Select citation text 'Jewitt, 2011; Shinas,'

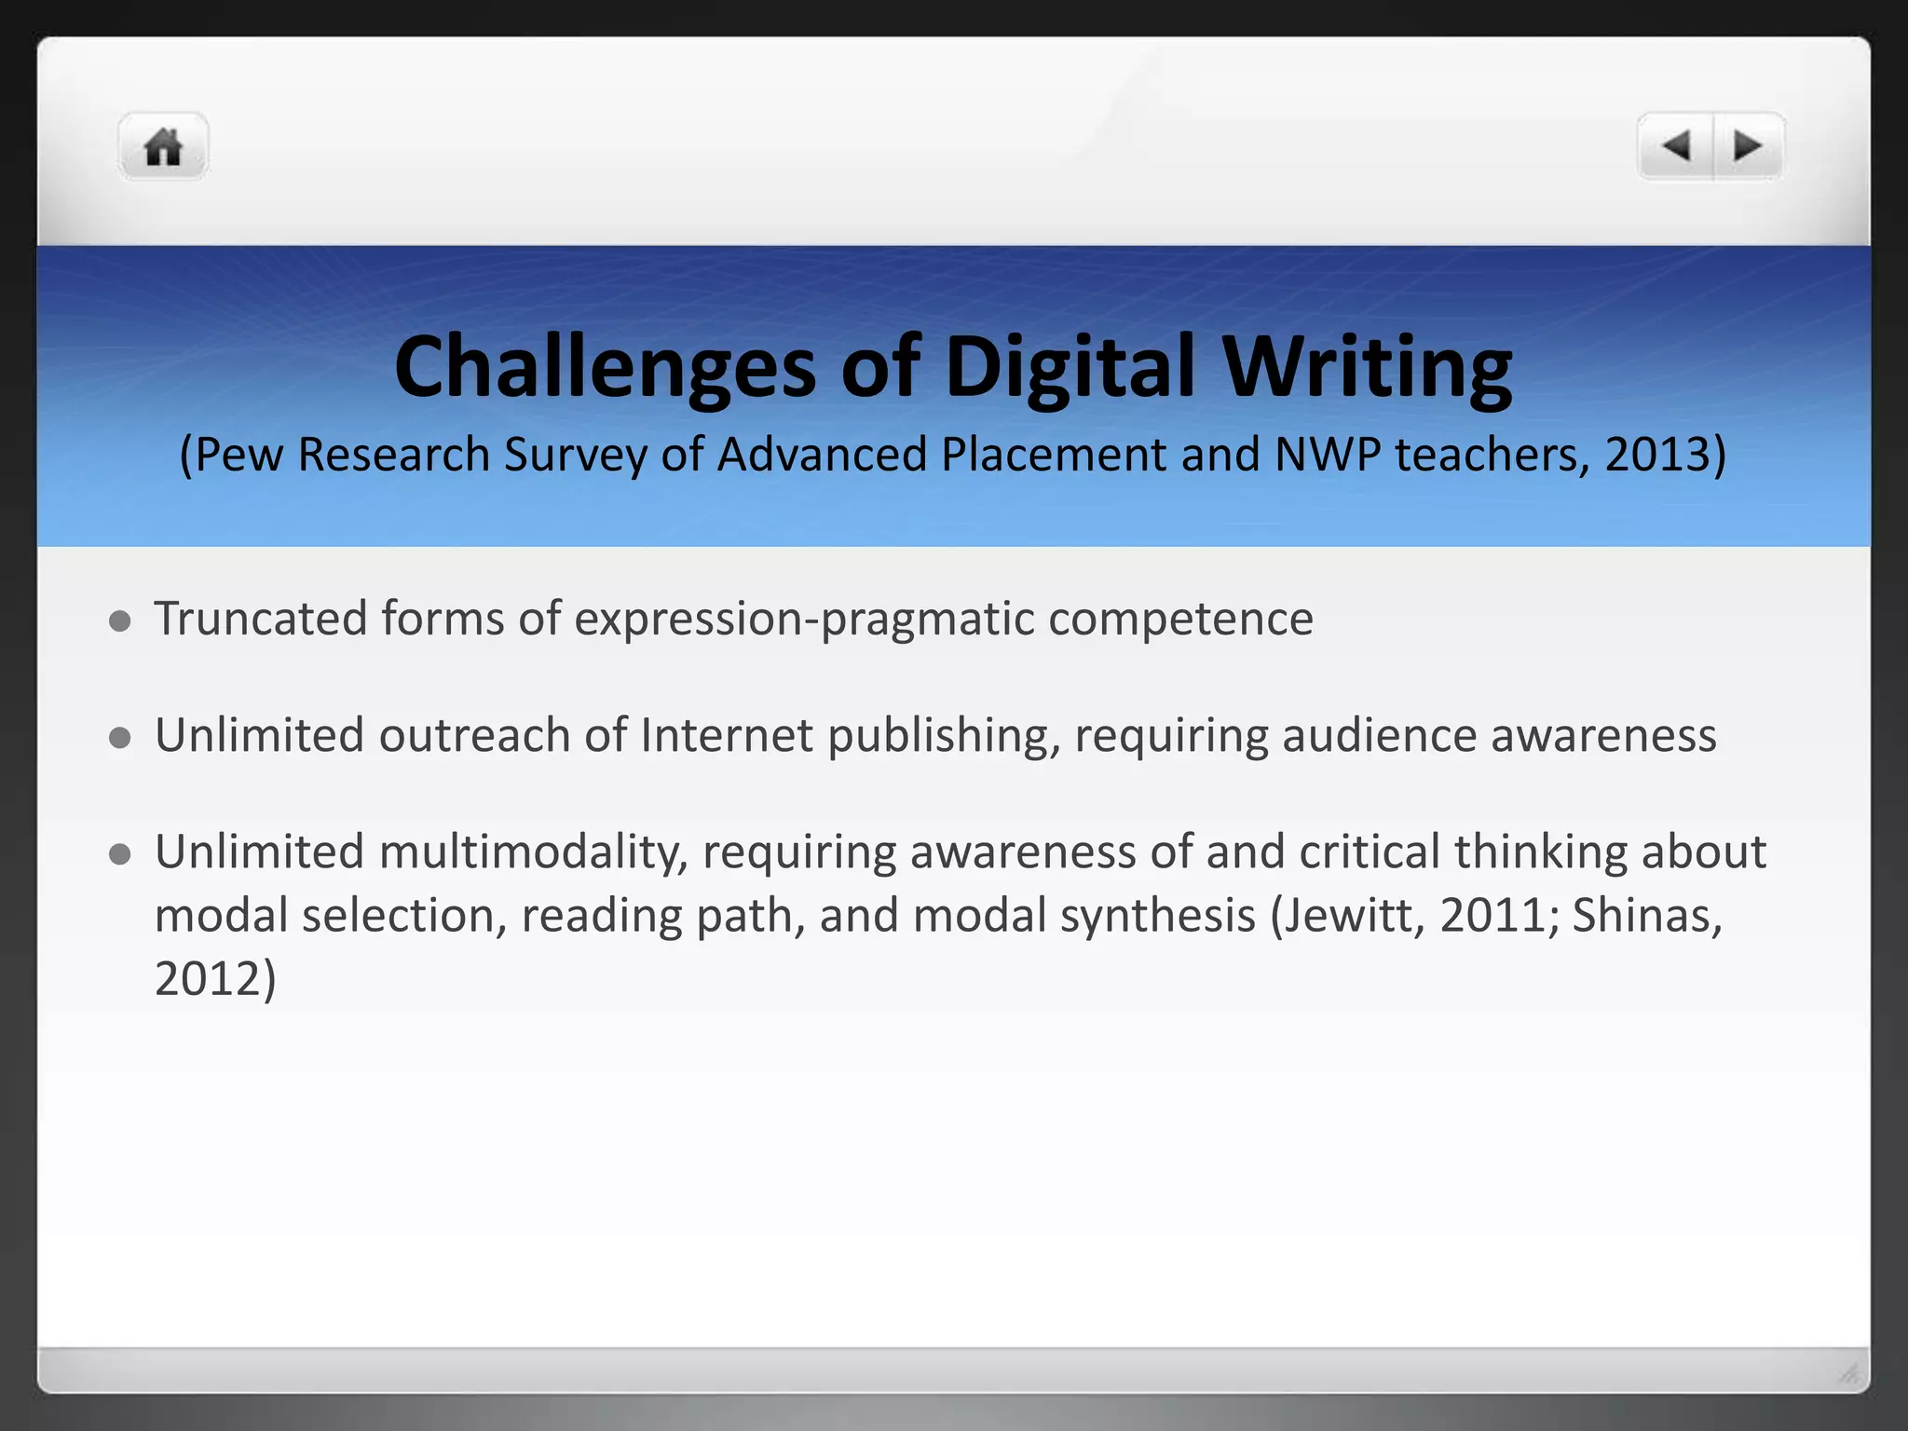1504,916
